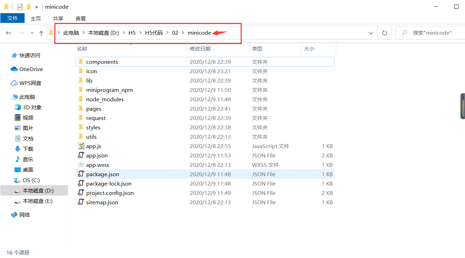Click the pages folder icon

[x=81, y=109]
